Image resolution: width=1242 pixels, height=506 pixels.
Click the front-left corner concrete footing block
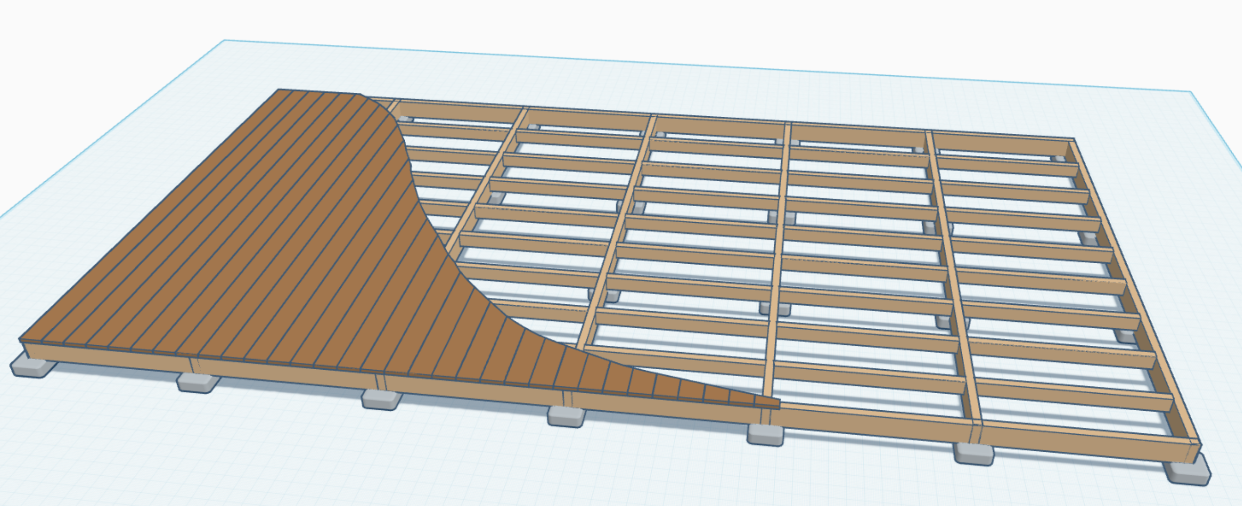[30, 367]
